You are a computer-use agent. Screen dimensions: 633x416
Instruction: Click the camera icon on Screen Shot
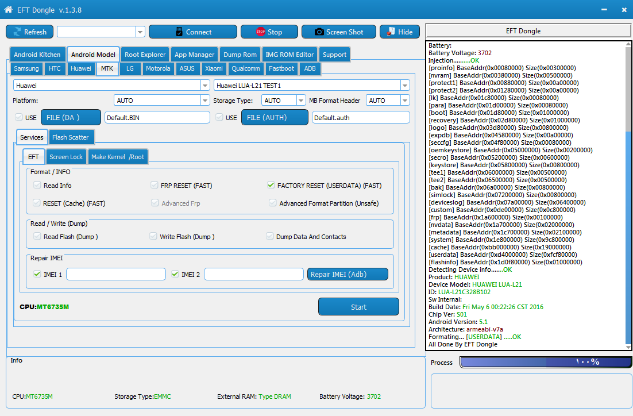click(x=319, y=32)
